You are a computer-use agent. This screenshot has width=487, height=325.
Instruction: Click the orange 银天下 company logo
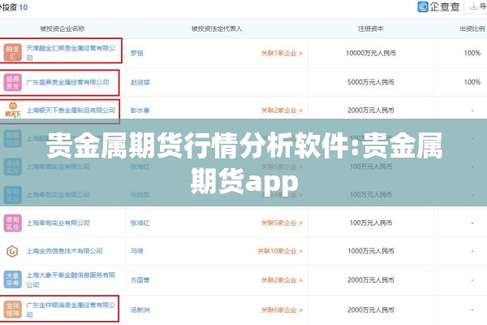pyautogui.click(x=12, y=110)
